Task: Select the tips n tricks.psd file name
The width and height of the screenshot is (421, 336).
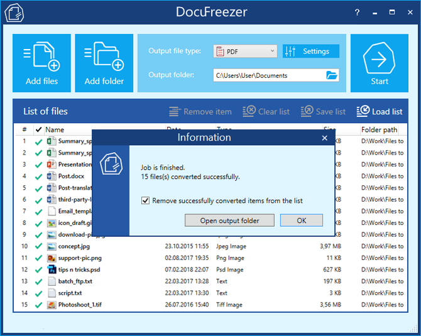Action: (79, 269)
